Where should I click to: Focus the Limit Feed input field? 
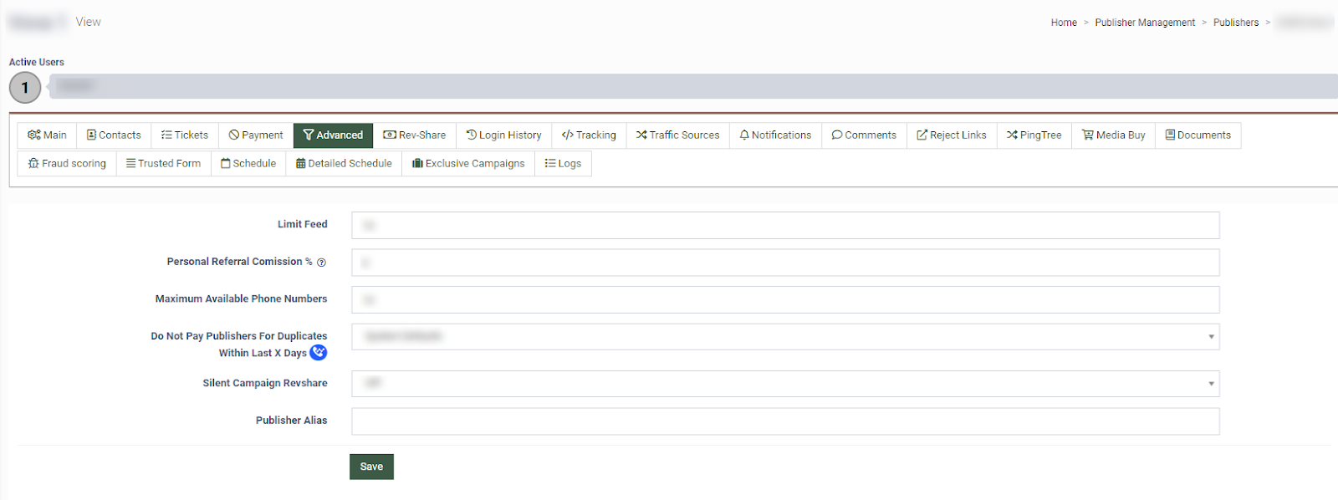tap(784, 225)
